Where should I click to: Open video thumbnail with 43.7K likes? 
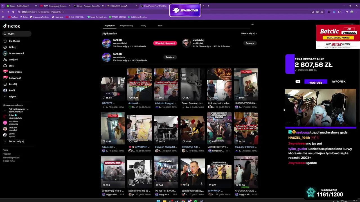coord(139,84)
